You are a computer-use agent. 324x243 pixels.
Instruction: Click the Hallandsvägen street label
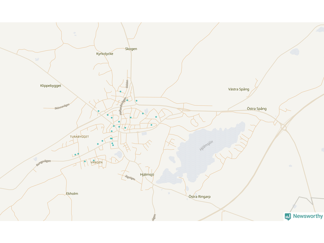pyautogui.click(x=123, y=106)
